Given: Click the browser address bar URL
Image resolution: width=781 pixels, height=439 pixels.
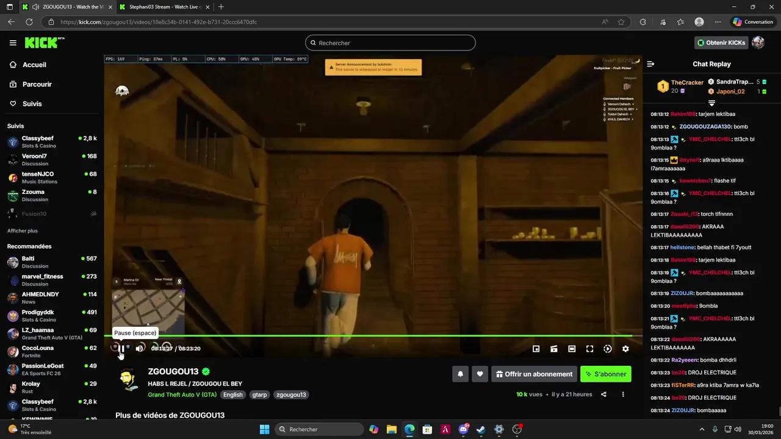Looking at the screenshot, I should (159, 22).
